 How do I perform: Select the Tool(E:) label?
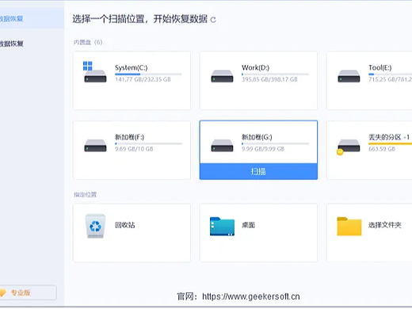click(380, 67)
